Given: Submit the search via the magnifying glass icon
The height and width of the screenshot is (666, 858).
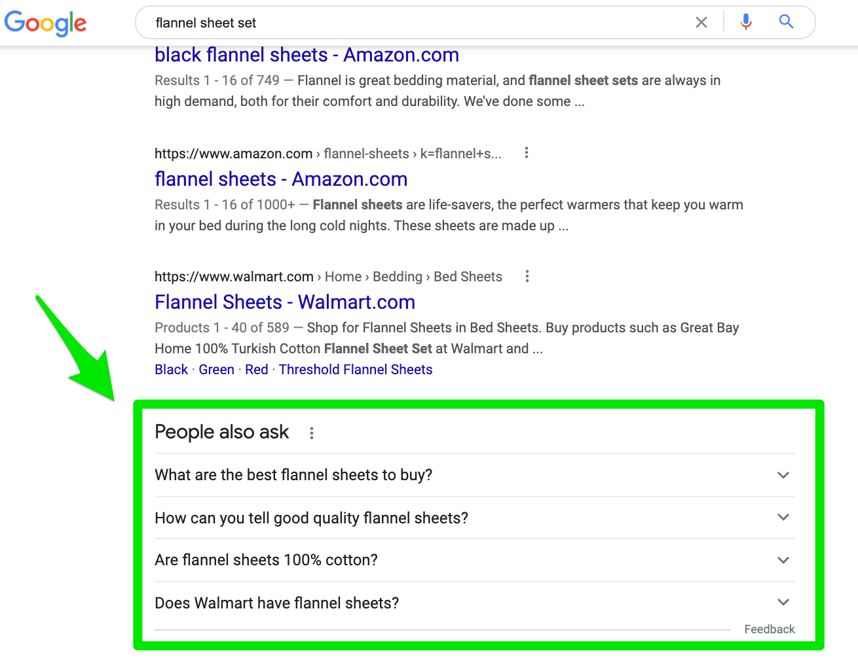Looking at the screenshot, I should [785, 22].
